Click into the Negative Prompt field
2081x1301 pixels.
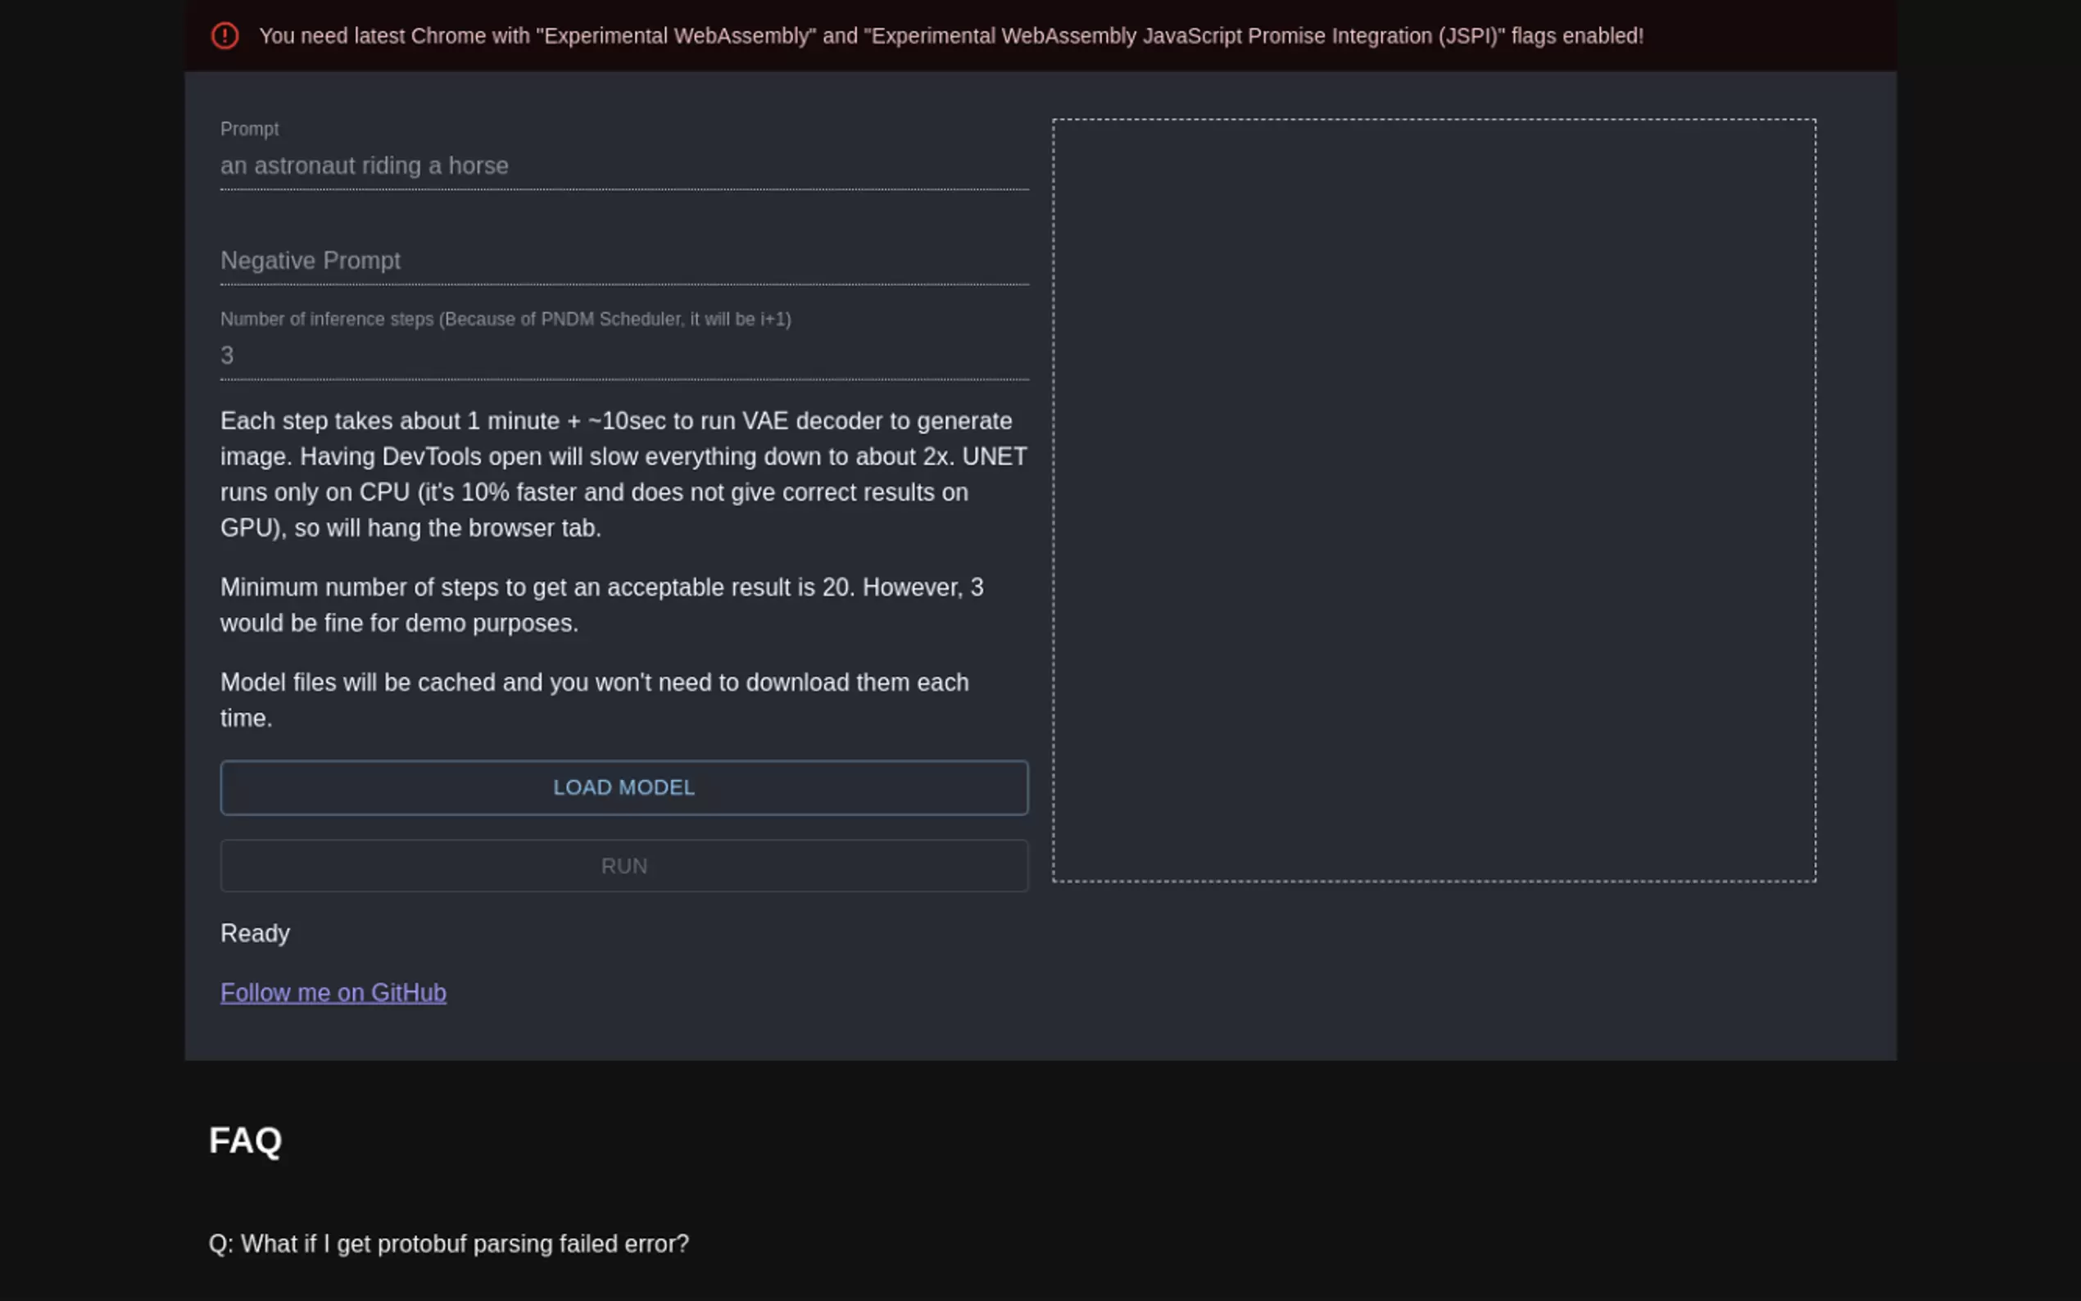(x=623, y=261)
